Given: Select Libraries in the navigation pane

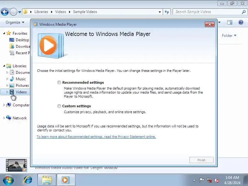Looking at the screenshot, I should (20, 66).
